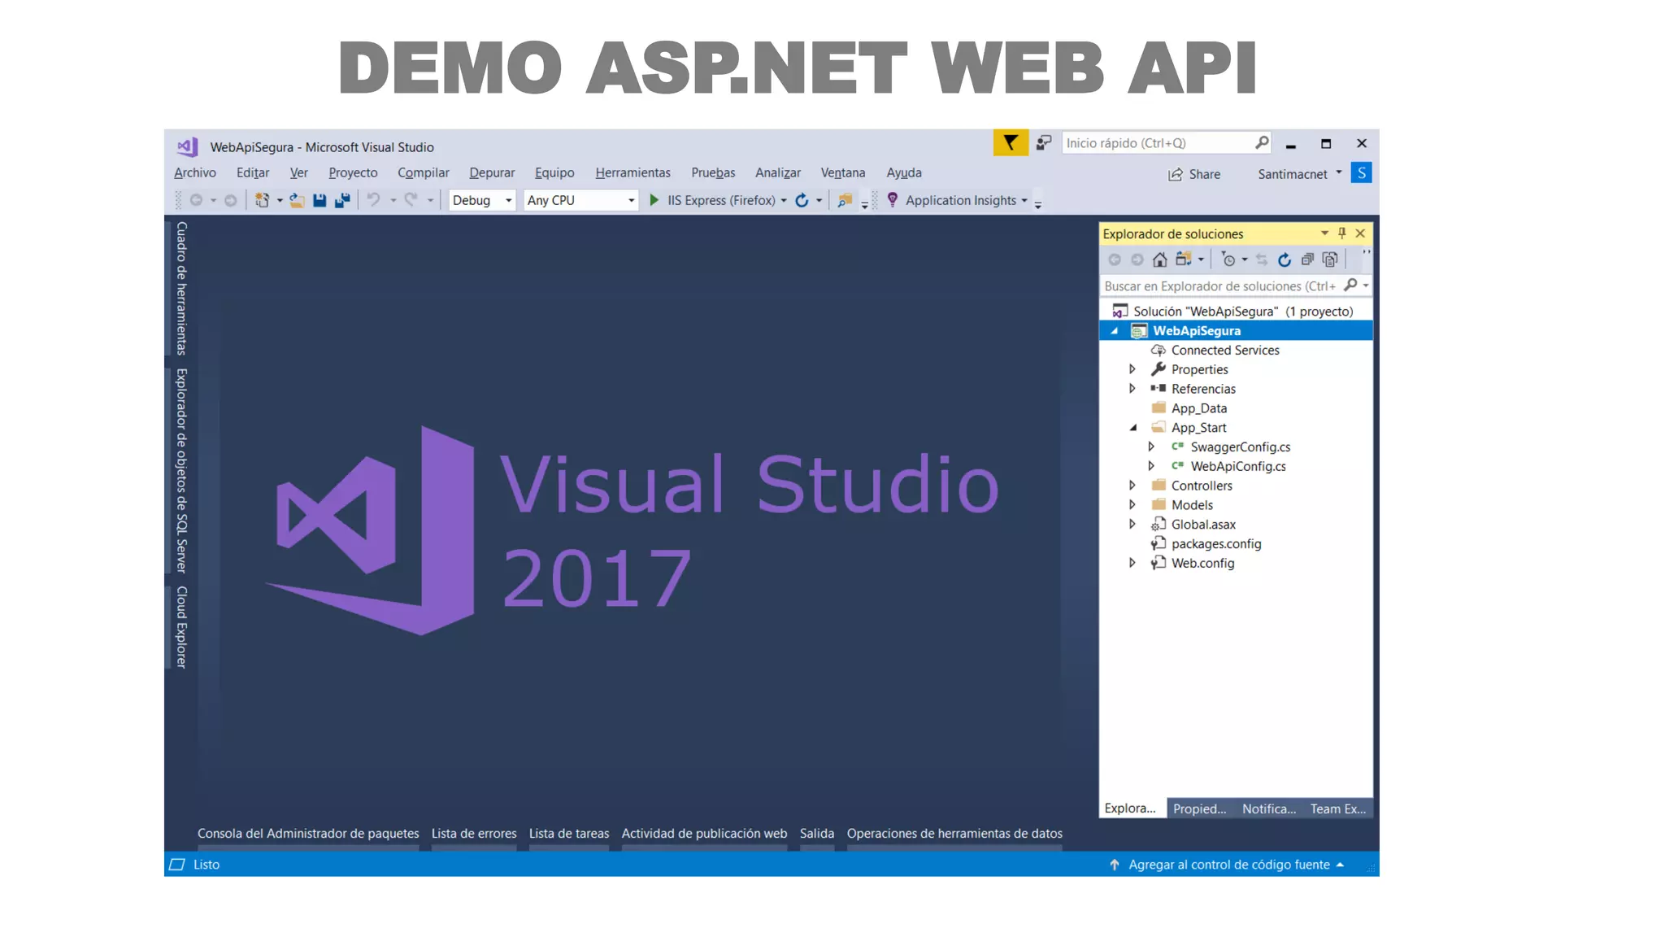1665x937 pixels.
Task: Click the Inicio rápido search field
Action: tap(1167, 142)
